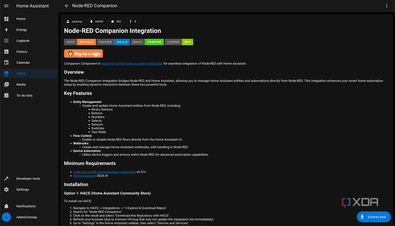Open the Developer tools menu item
395x226 pixels.
(29, 179)
